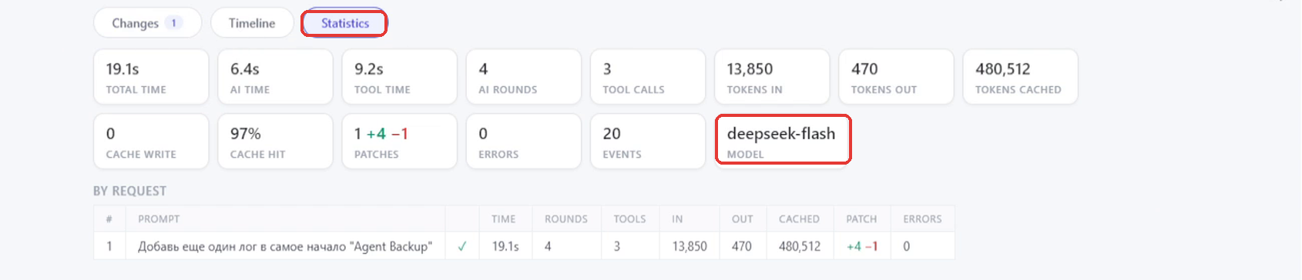The image size is (1302, 280).
Task: Click the ERRORS column header
Action: (922, 219)
